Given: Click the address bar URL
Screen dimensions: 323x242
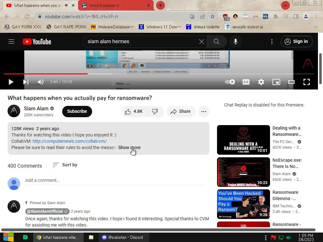Looking at the screenshot, I should pyautogui.click(x=81, y=16).
